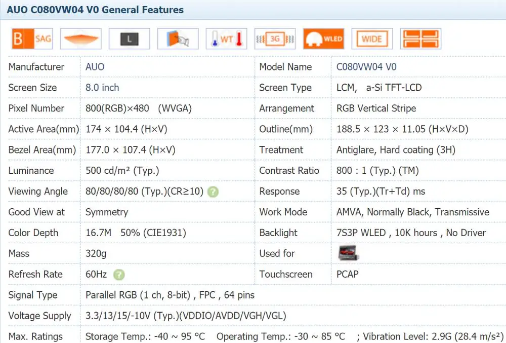Select '174 × 104.4 (H×V)' active area value

coord(126,129)
